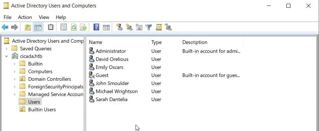Select the Emily Oscars user entry
The height and width of the screenshot is (131, 319).
point(109,67)
